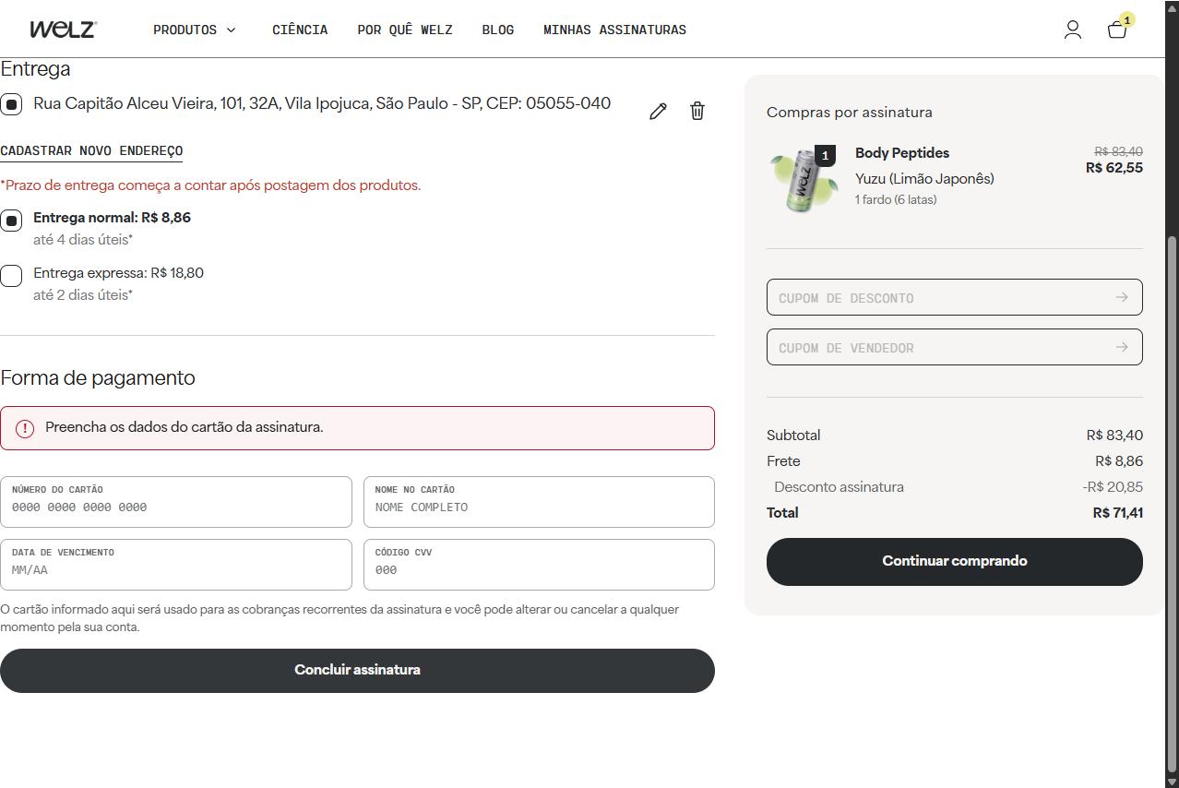Image resolution: width=1179 pixels, height=788 pixels.
Task: Click the Desconto assinatura -R$ 20,85 value
Action: 1113,487
